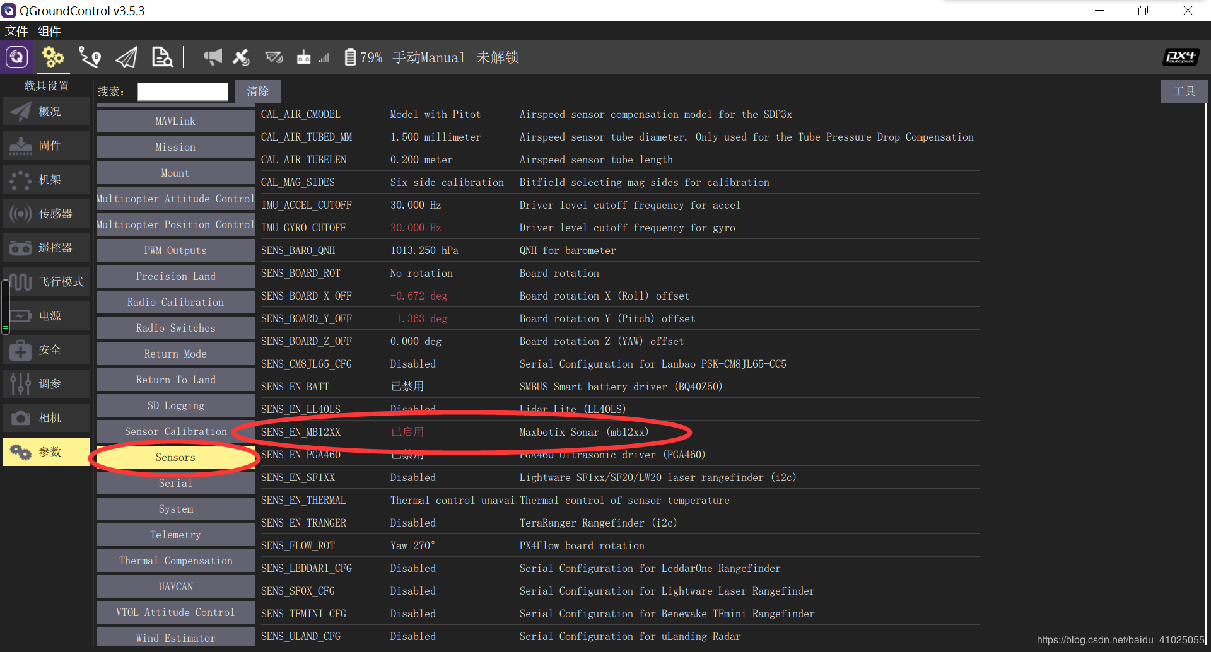Open the Analyze log document icon

tap(162, 57)
